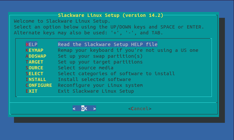Click 'Reconfigure your Linux system' description
Image resolution: width=234 pixels, height=140 pixels.
click(100, 85)
